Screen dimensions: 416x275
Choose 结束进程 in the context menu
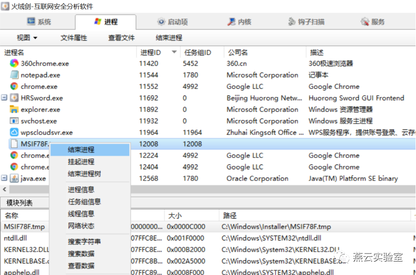click(x=90, y=149)
